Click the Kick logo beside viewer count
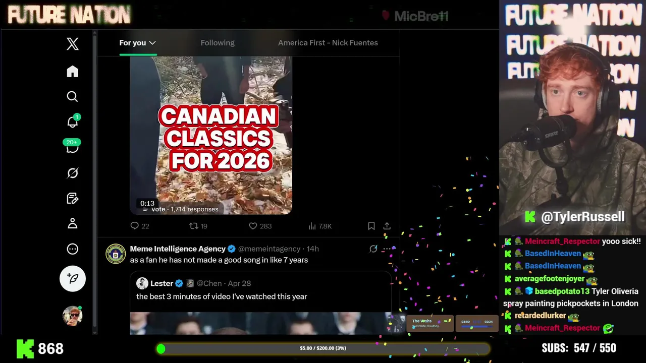This screenshot has height=363, width=646. pos(25,348)
